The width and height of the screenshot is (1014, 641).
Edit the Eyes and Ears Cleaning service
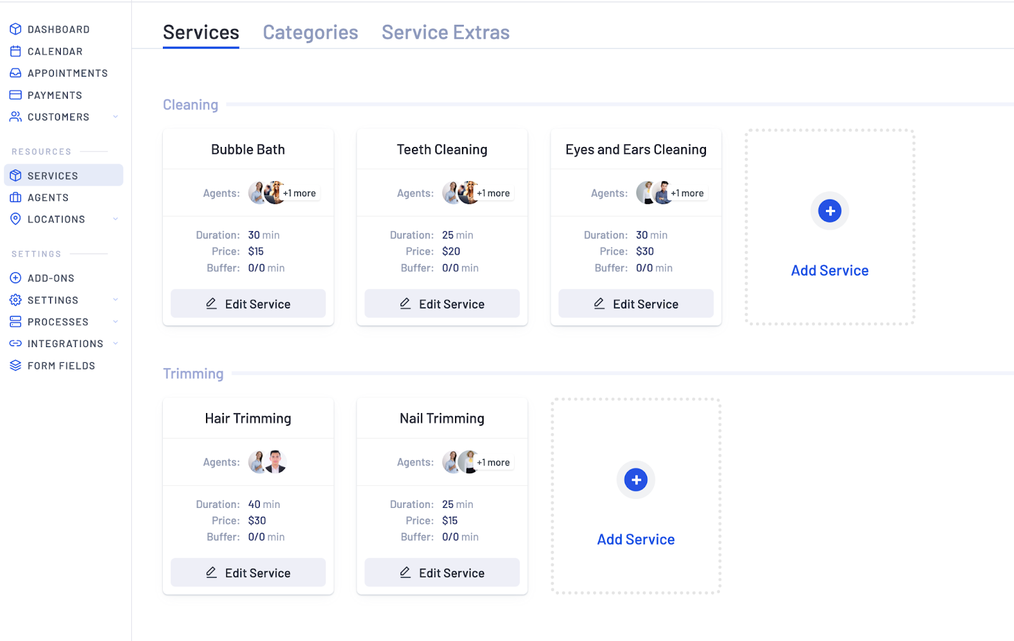(636, 304)
